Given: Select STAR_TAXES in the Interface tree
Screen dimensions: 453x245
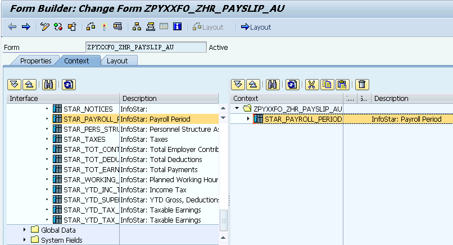Looking at the screenshot, I should tap(84, 139).
